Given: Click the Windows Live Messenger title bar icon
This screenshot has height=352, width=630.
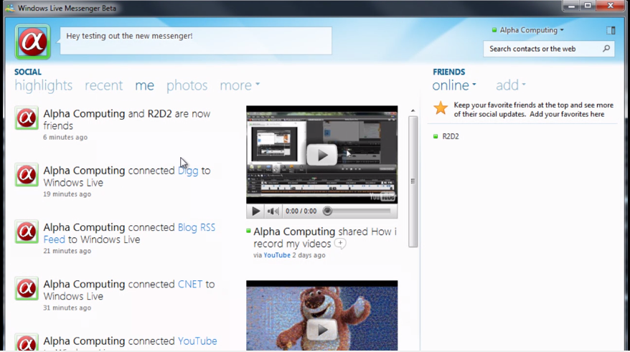Looking at the screenshot, I should pyautogui.click(x=9, y=8).
